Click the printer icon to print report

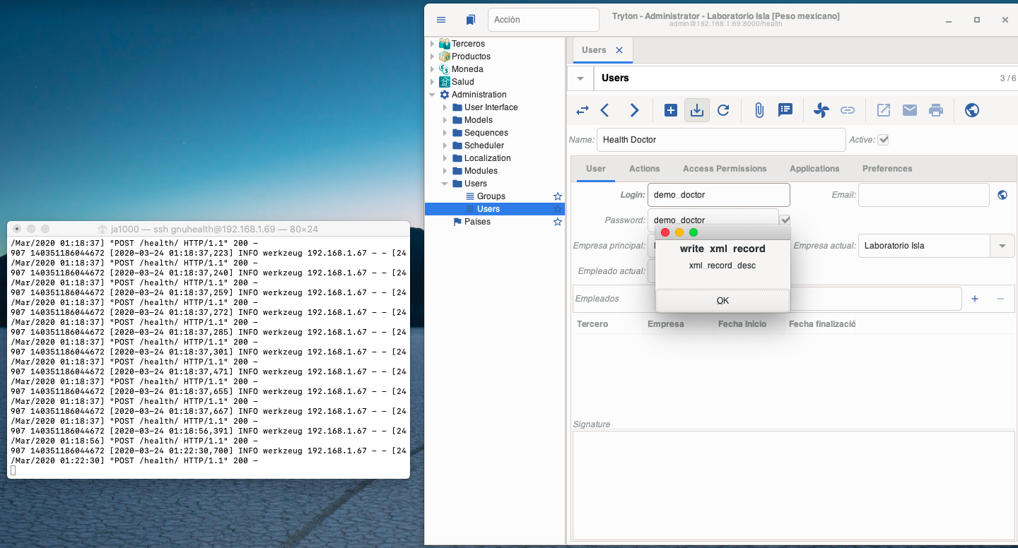[x=936, y=110]
